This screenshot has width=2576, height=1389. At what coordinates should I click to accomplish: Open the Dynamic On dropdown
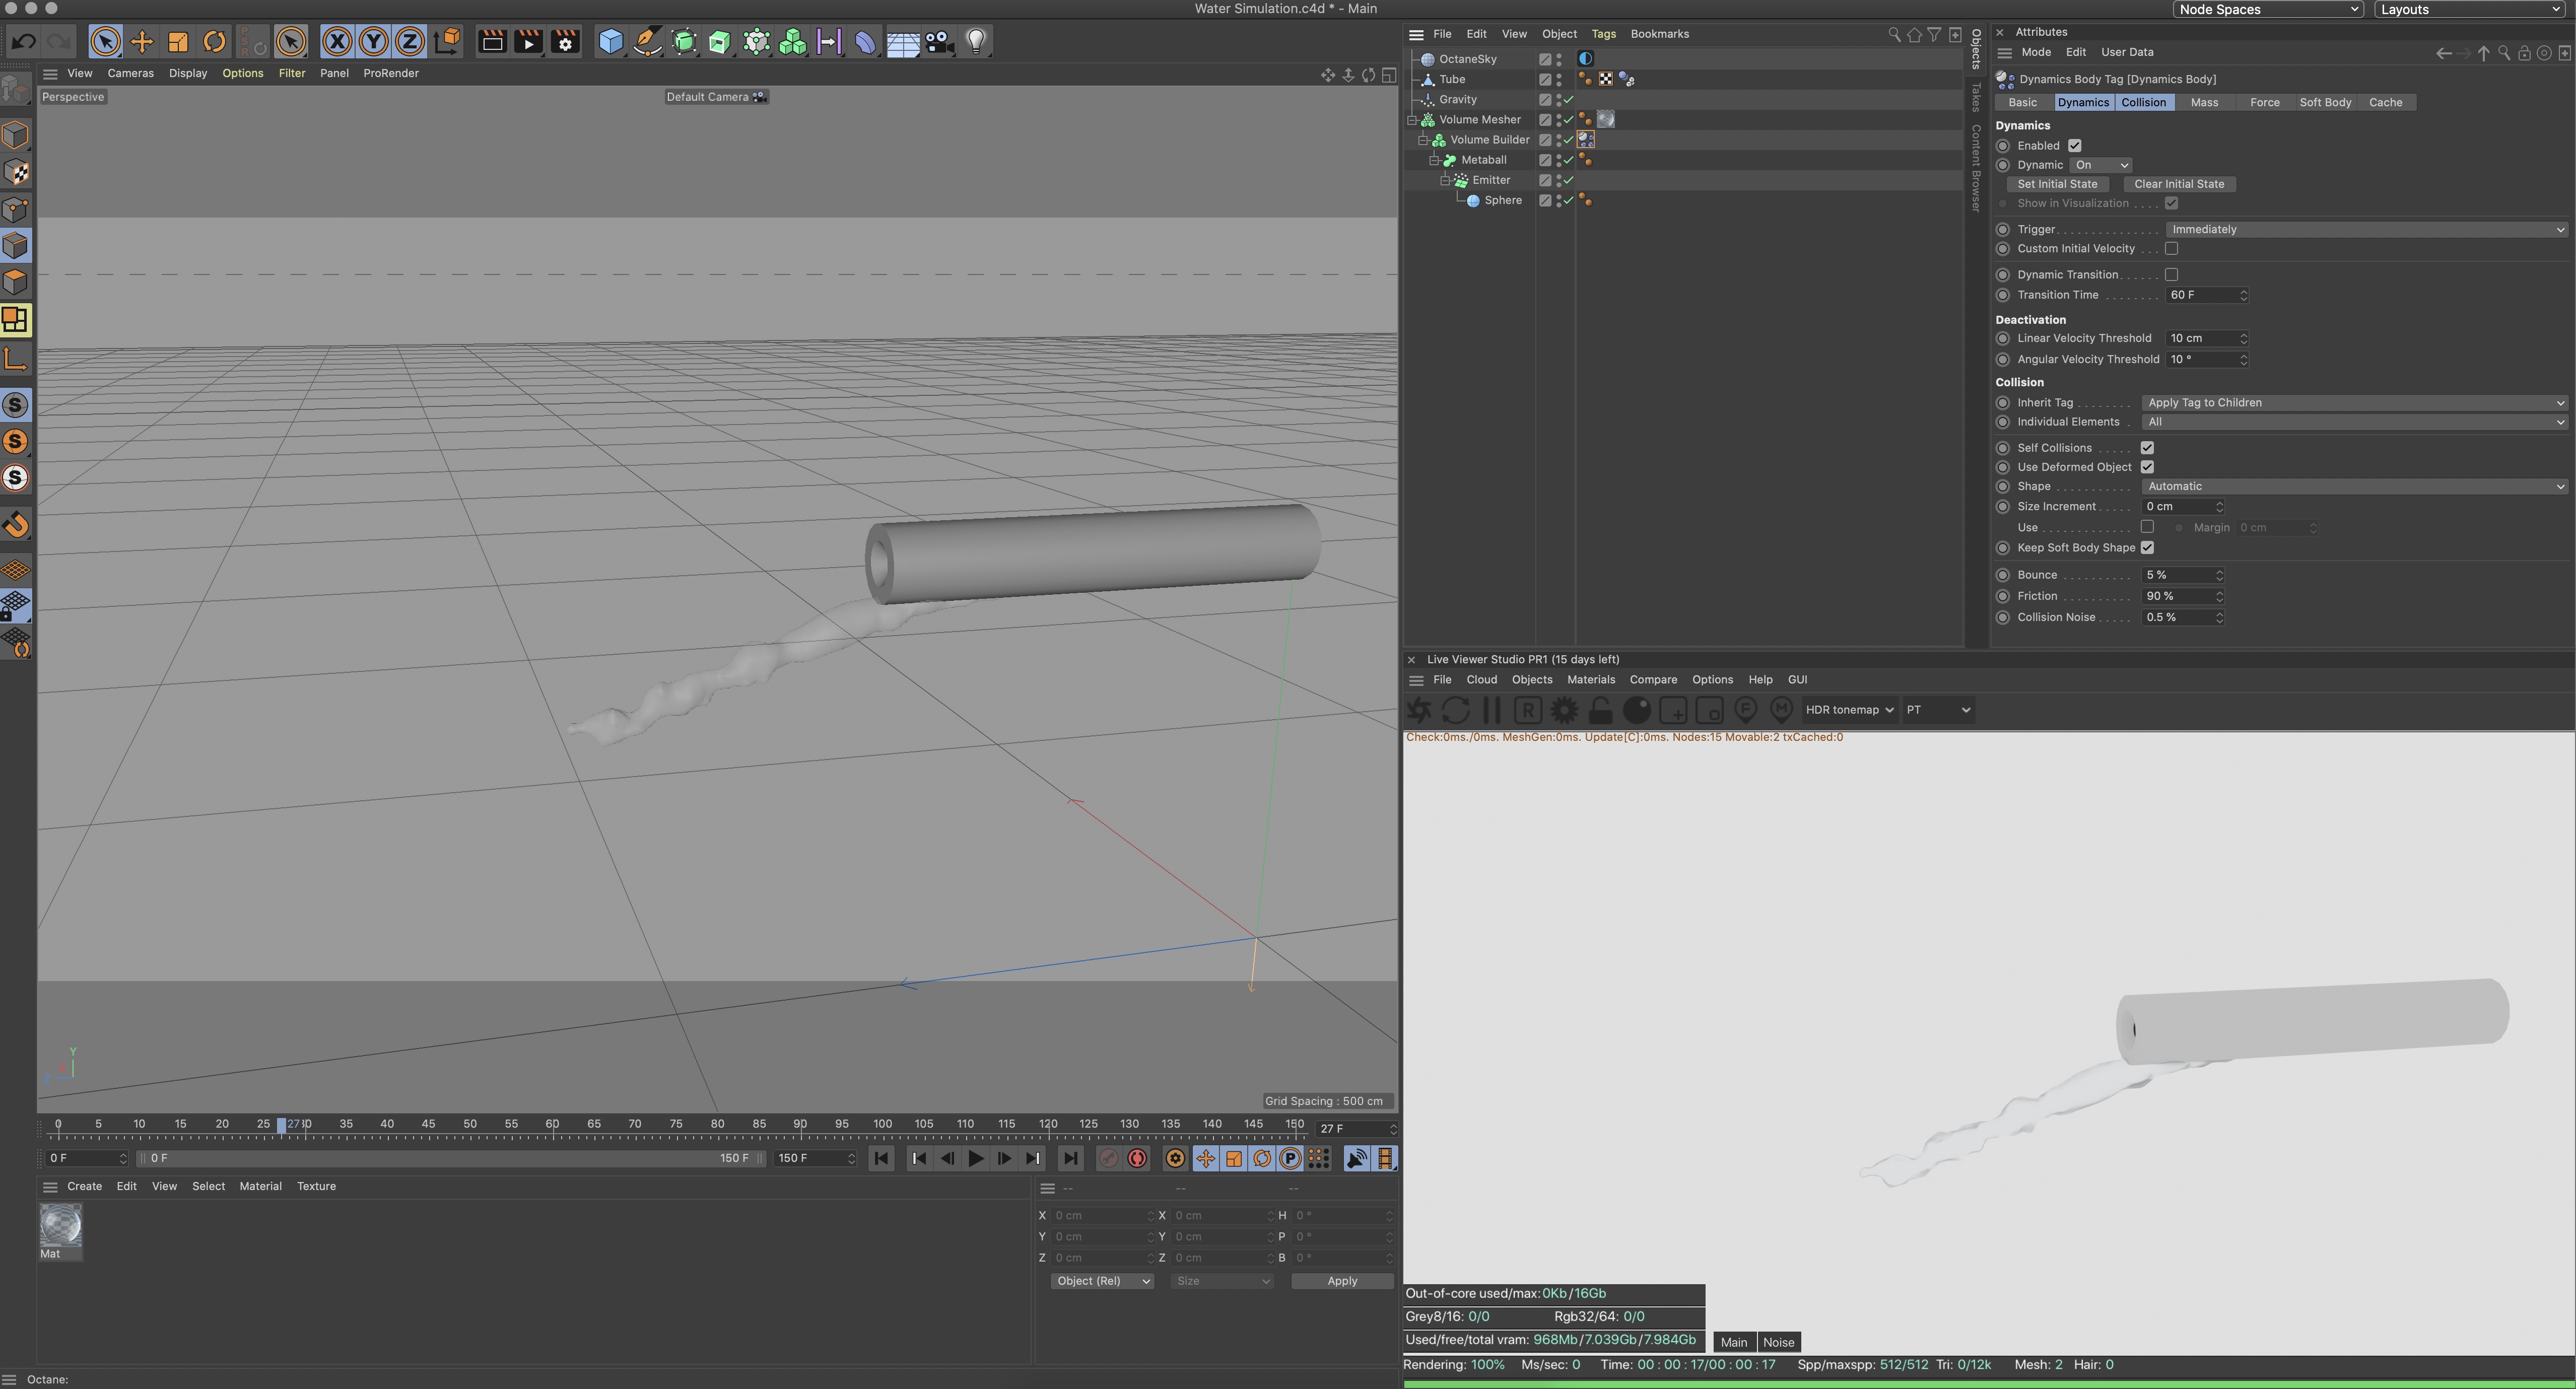pyautogui.click(x=2101, y=165)
